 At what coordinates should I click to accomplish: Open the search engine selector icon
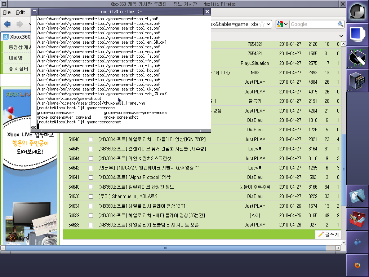coord(282,24)
